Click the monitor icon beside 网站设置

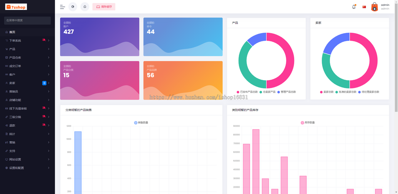coord(7,159)
